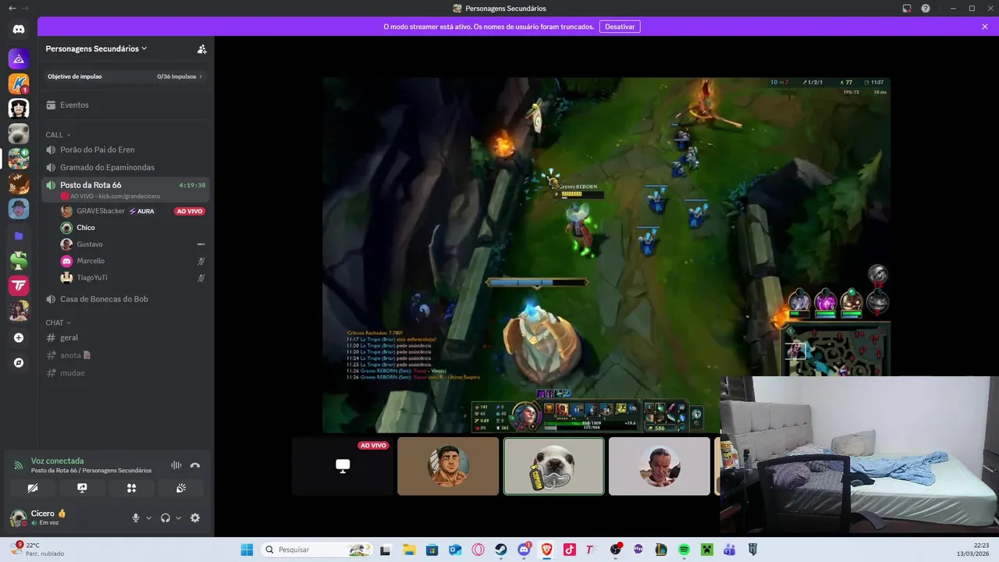Open noise suppression waveform icon

(x=176, y=465)
